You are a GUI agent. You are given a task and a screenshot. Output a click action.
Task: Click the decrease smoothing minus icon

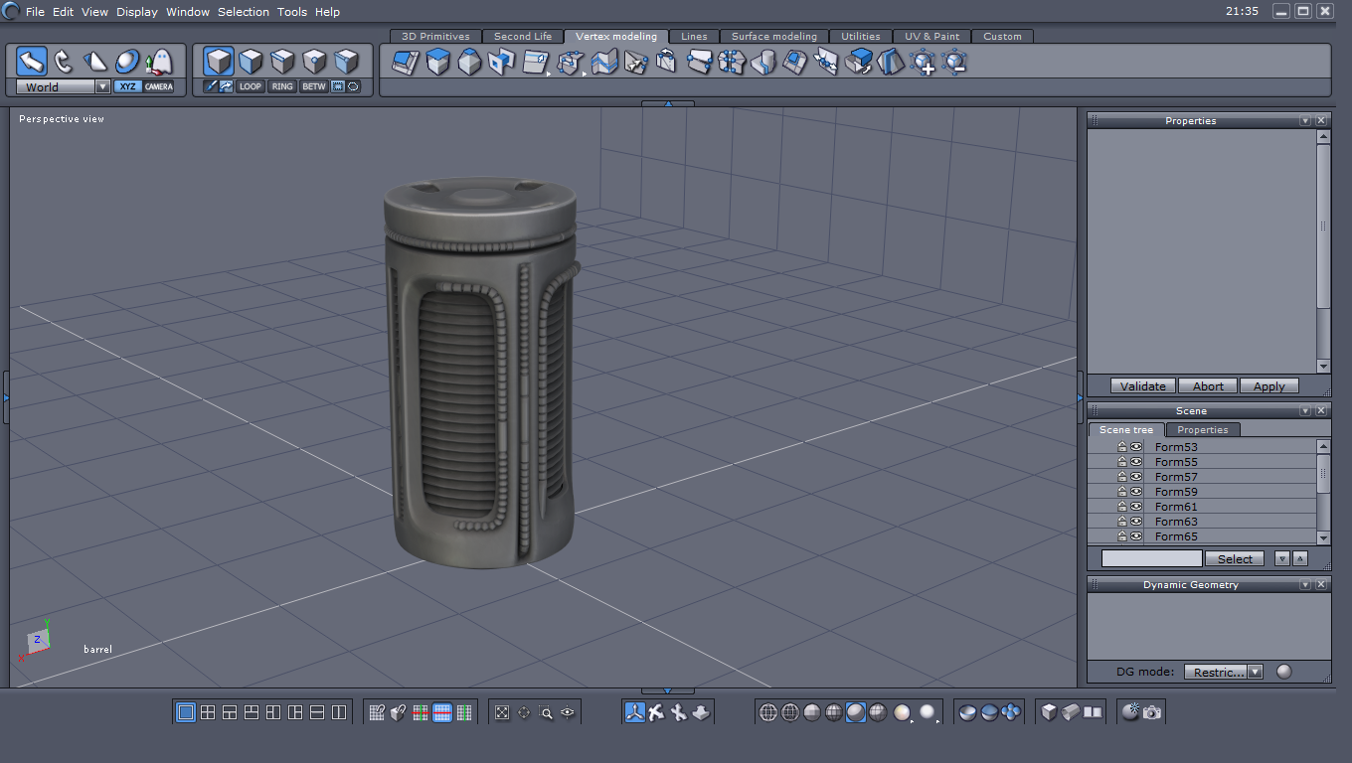click(954, 63)
